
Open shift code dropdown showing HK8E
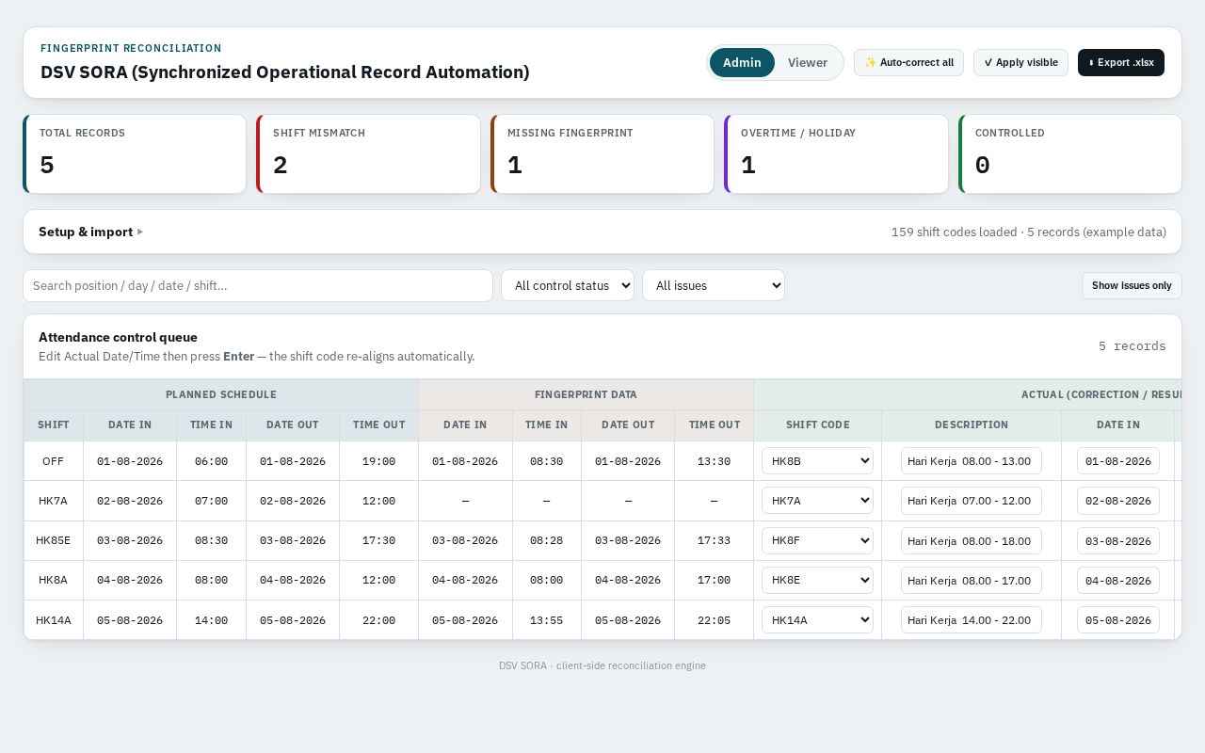tap(817, 581)
